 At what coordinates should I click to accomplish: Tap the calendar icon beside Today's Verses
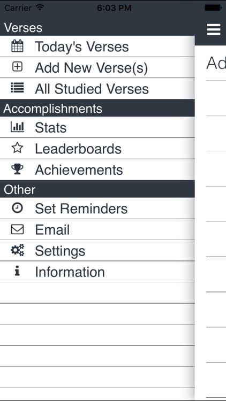[18, 47]
